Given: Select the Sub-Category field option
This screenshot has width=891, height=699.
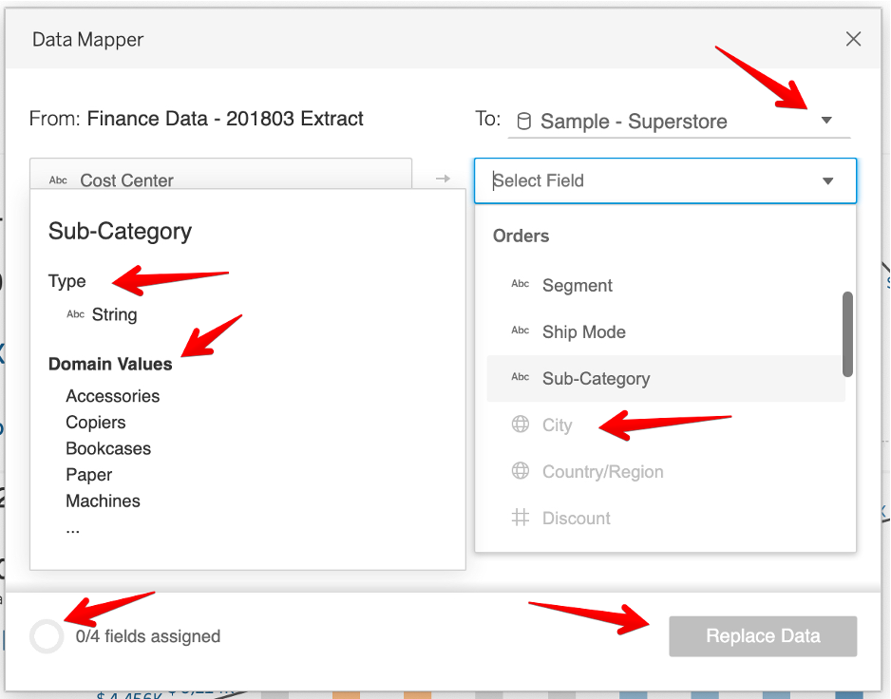Looking at the screenshot, I should (666, 379).
